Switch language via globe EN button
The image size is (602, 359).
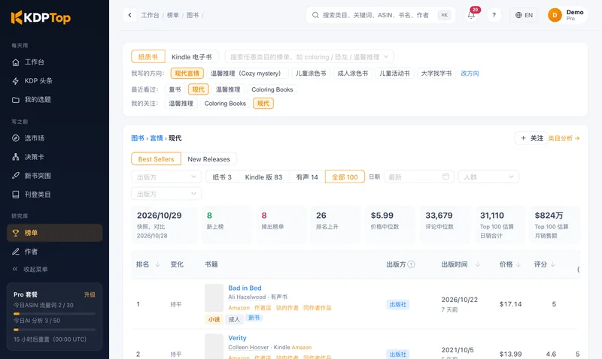click(524, 15)
